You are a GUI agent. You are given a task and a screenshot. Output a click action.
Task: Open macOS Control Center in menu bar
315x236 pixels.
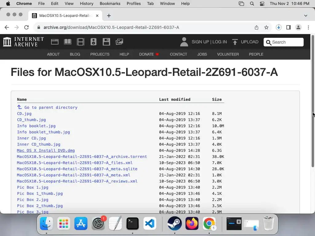point(262,4)
